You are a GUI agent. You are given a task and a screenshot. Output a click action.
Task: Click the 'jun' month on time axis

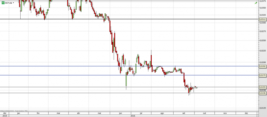pyautogui.click(x=120, y=113)
